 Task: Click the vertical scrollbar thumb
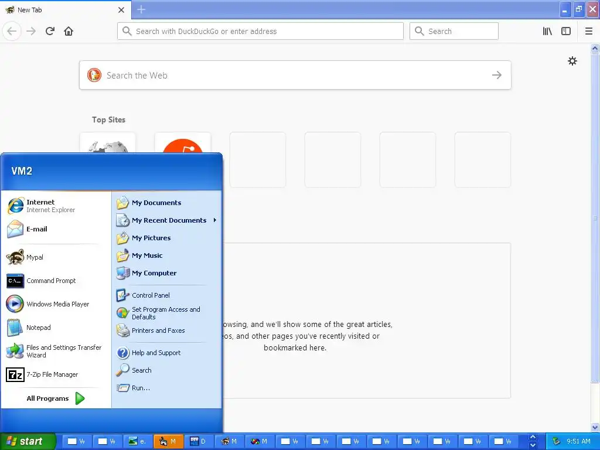[x=595, y=218]
